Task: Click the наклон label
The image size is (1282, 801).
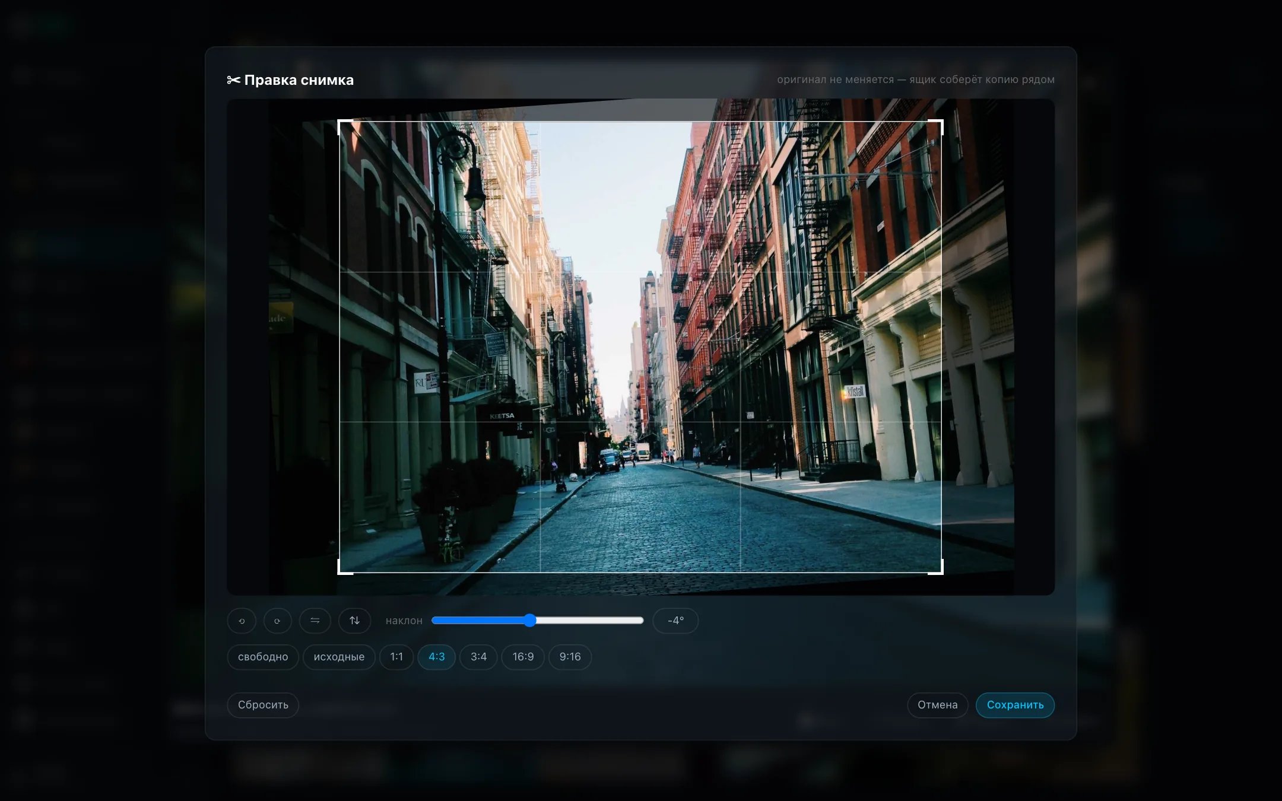Action: 404,621
